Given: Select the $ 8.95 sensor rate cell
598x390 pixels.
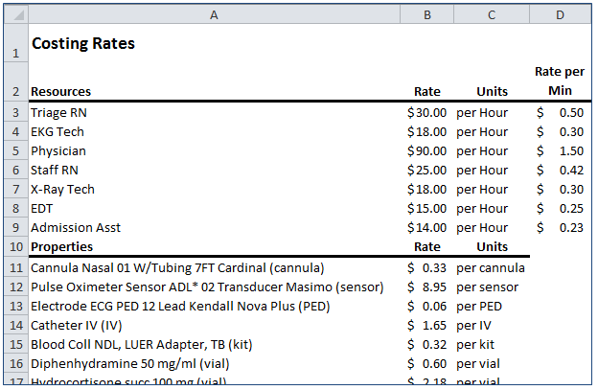Looking at the screenshot, I should click(x=426, y=287).
